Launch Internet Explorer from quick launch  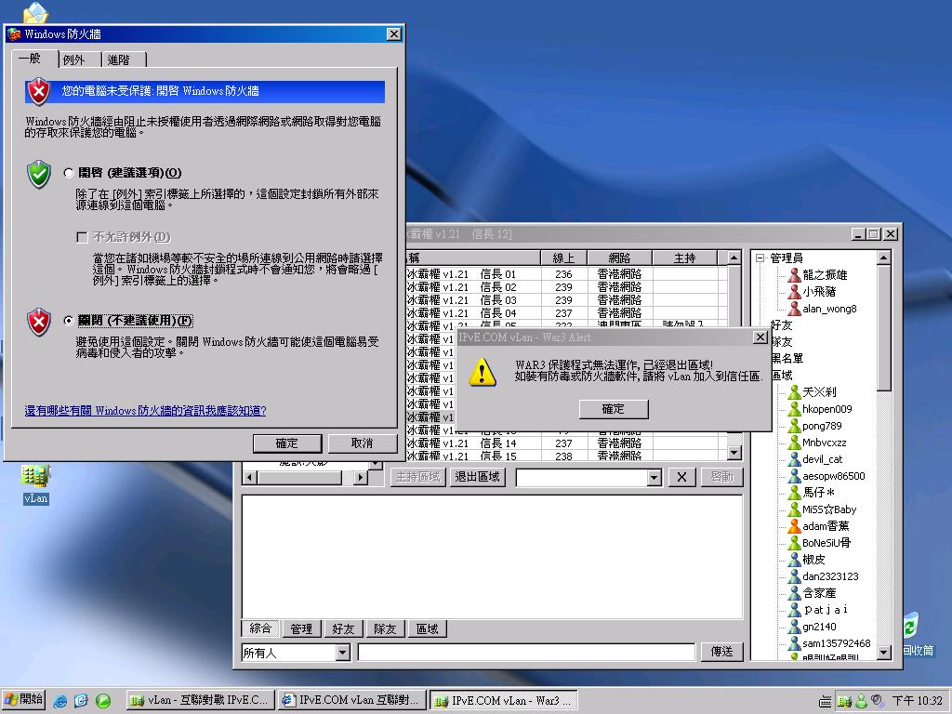(x=60, y=700)
